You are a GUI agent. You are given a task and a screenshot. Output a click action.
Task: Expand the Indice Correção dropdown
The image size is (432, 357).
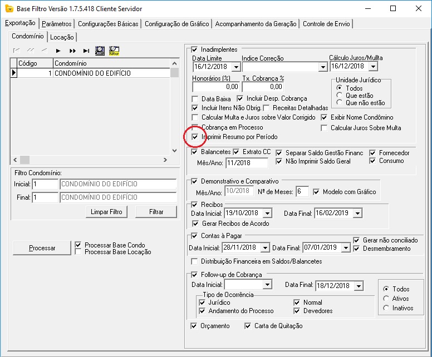[322, 67]
